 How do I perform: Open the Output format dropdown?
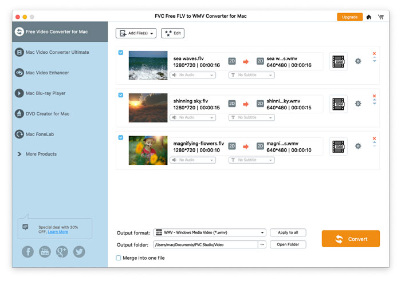(x=210, y=232)
